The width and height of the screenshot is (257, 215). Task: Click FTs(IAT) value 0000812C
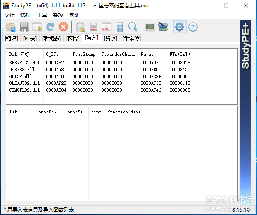pos(180,70)
